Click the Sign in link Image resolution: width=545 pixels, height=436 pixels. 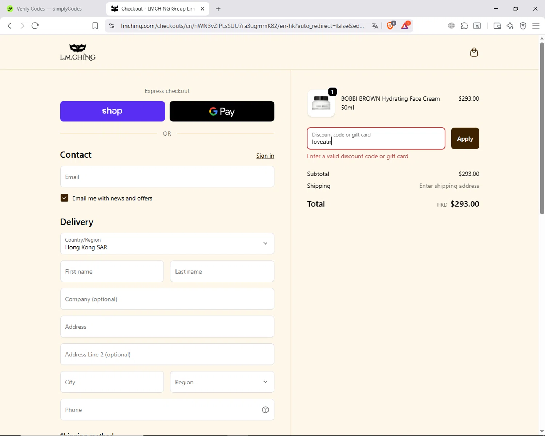tap(265, 156)
